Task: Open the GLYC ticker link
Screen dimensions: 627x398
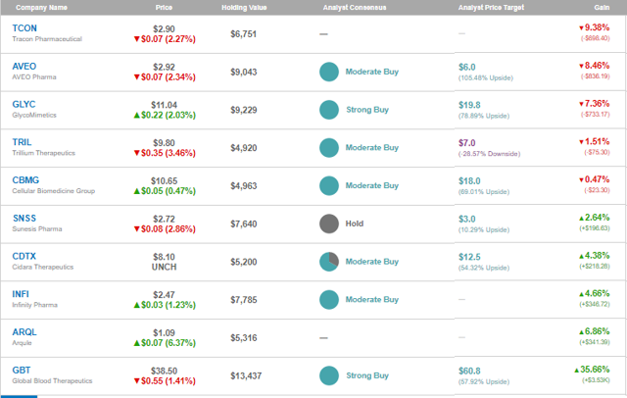Action: pyautogui.click(x=24, y=104)
